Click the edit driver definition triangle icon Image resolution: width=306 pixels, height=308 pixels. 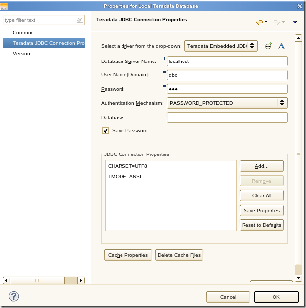click(281, 46)
